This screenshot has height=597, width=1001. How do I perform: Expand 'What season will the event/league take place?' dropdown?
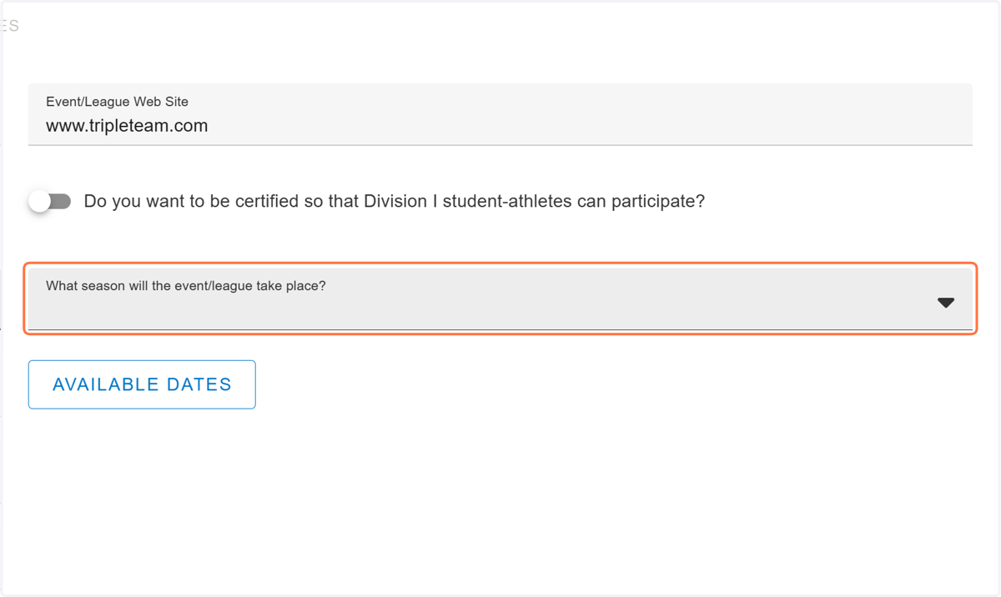(x=500, y=298)
